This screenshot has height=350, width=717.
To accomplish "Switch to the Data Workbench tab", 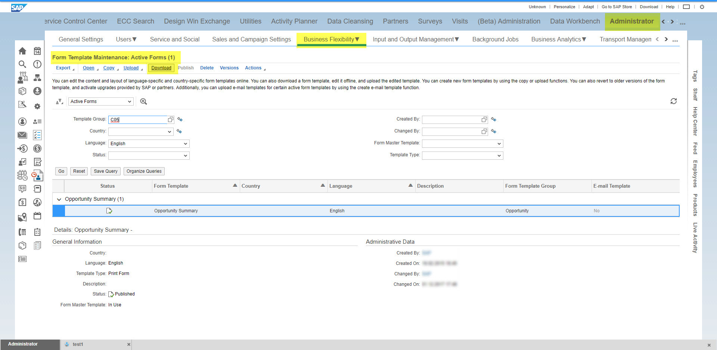I will click(x=575, y=21).
